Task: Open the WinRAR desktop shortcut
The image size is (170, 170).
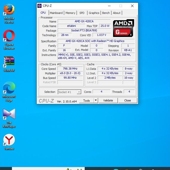Action: click(9, 61)
